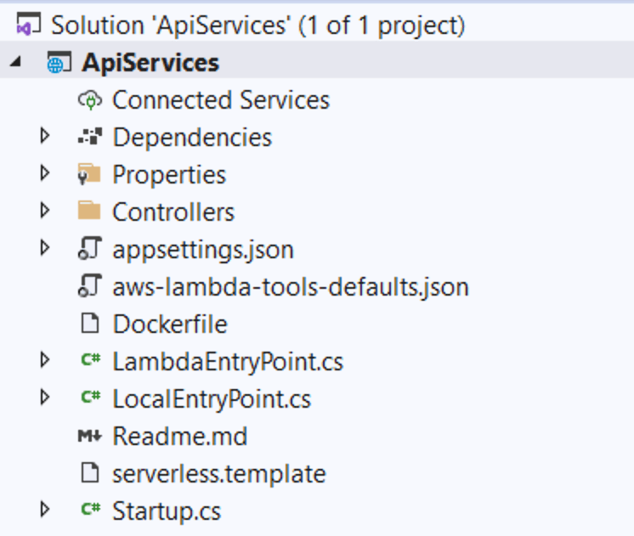Viewport: 634px width, 536px height.
Task: Click the appsettings.json file icon
Action: (90, 248)
